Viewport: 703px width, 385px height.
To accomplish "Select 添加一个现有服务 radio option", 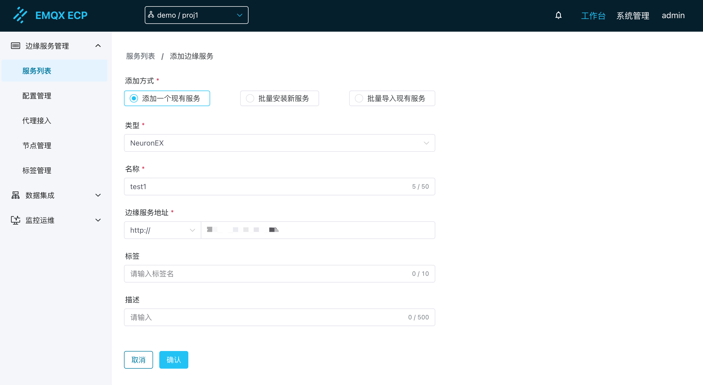I will coord(134,98).
